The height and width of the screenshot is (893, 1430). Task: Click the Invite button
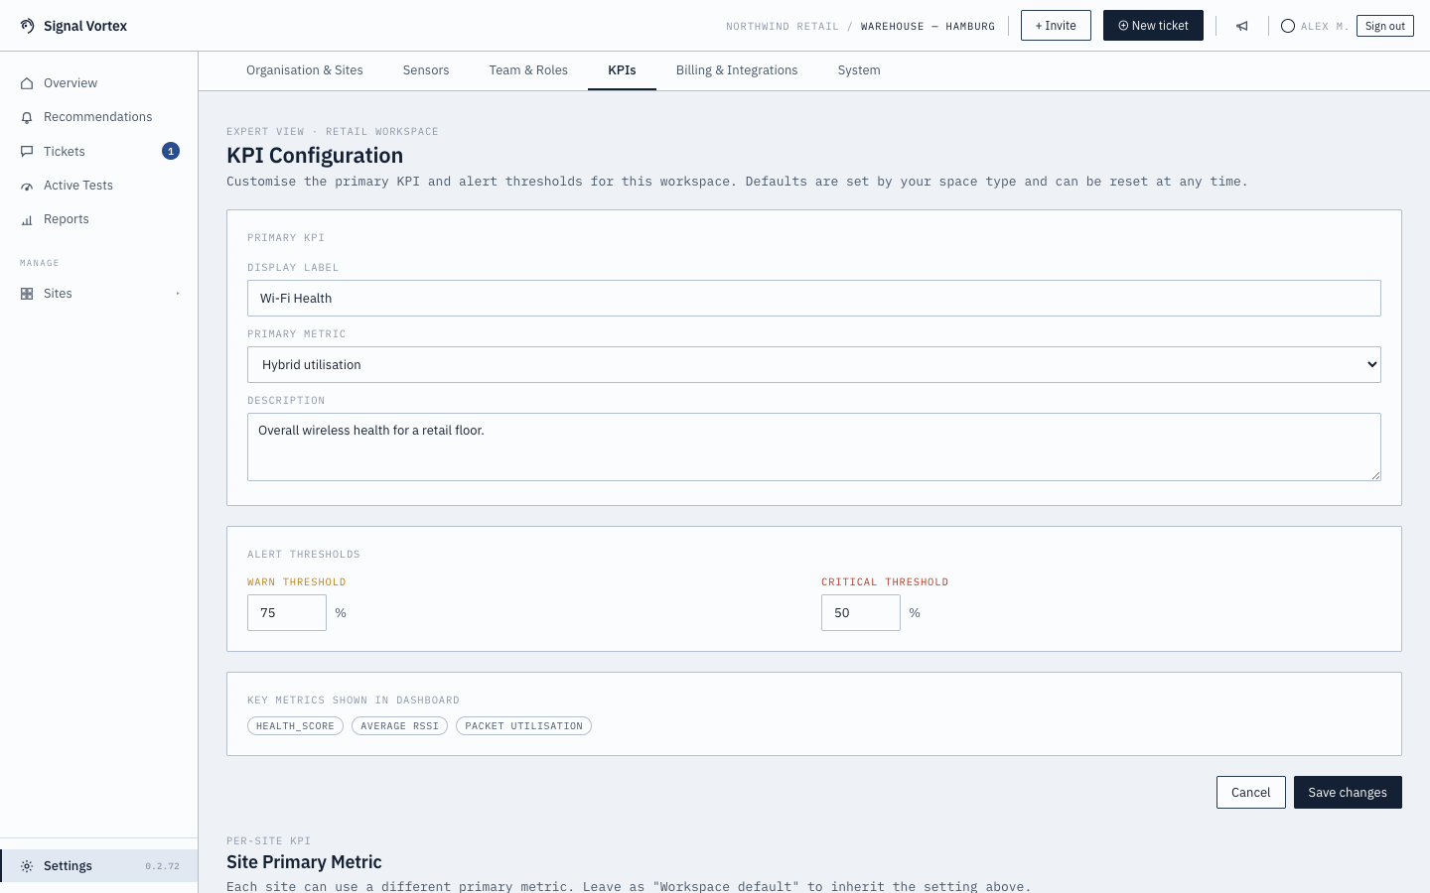coord(1056,26)
